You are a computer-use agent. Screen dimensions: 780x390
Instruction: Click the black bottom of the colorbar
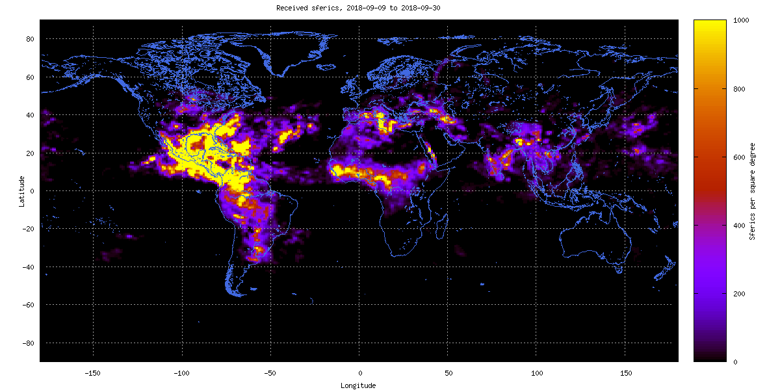[709, 357]
